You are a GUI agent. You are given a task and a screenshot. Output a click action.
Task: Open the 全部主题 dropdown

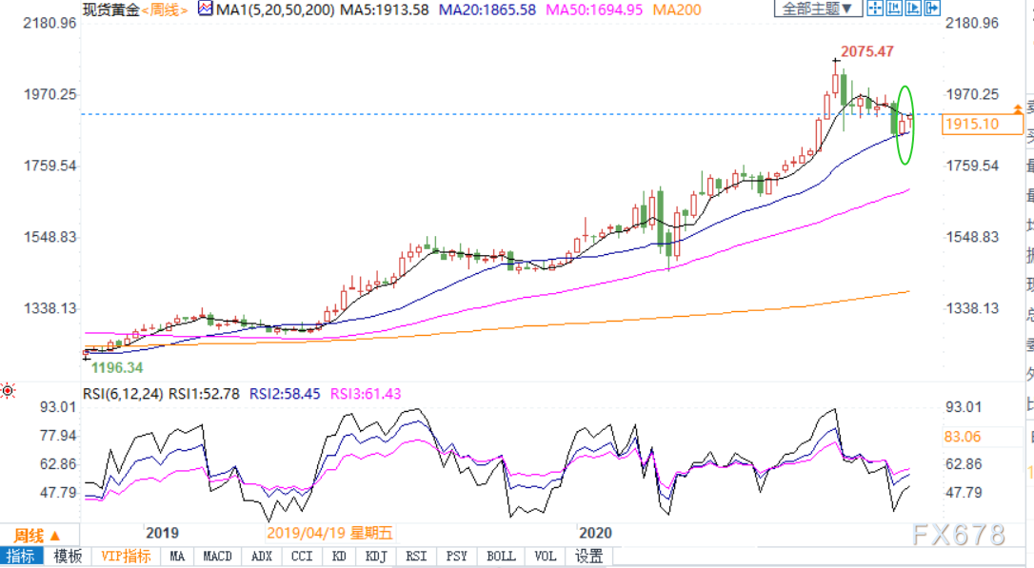818,9
